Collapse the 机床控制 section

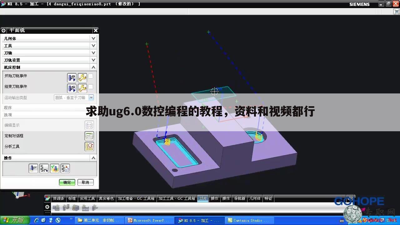93,67
